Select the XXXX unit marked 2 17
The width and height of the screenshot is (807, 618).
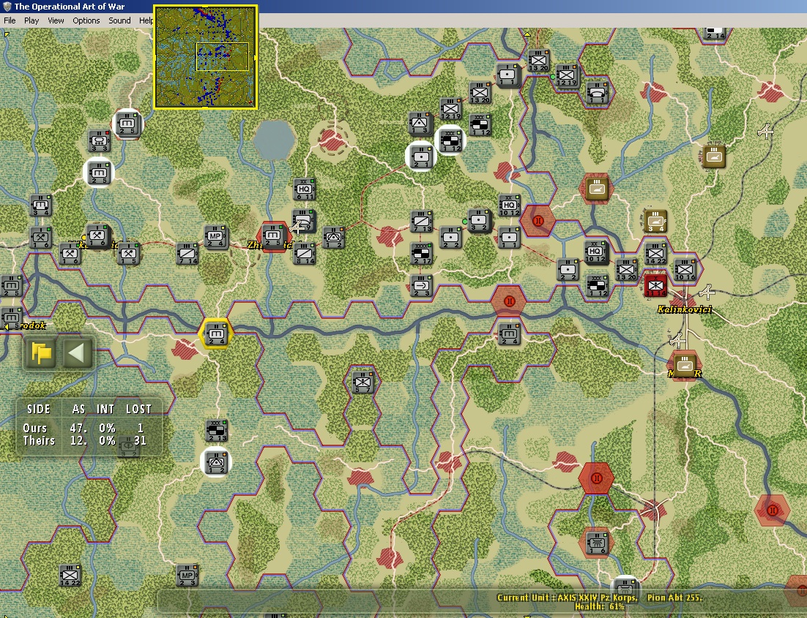point(422,254)
